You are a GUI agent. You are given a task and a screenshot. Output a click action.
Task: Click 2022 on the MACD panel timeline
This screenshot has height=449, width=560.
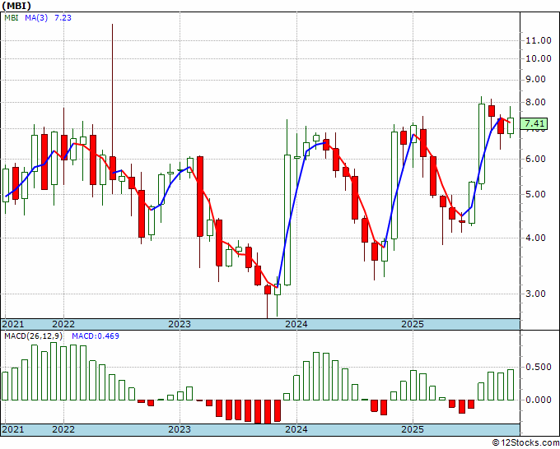[x=63, y=429]
